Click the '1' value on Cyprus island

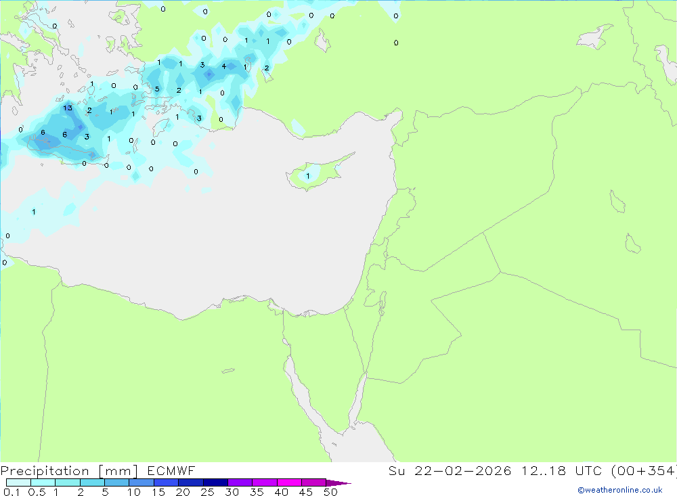click(308, 176)
